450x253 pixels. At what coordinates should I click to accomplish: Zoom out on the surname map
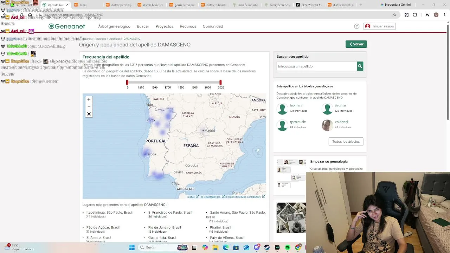tap(89, 107)
